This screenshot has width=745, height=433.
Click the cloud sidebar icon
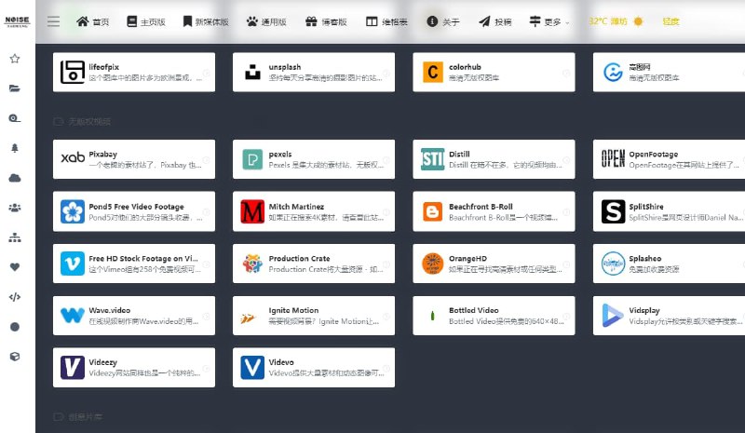pyautogui.click(x=15, y=178)
